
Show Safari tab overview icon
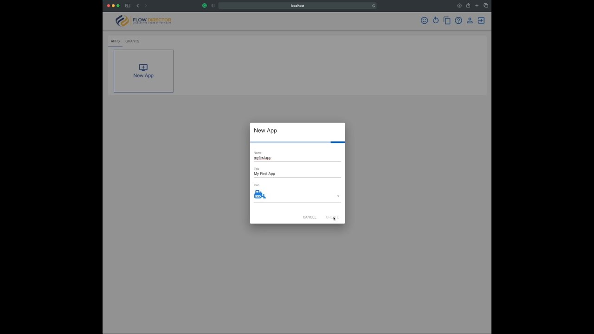point(486,6)
